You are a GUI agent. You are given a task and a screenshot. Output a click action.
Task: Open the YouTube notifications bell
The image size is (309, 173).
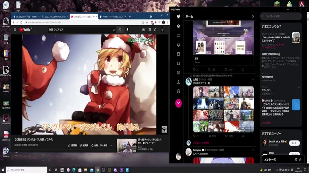click(155, 30)
